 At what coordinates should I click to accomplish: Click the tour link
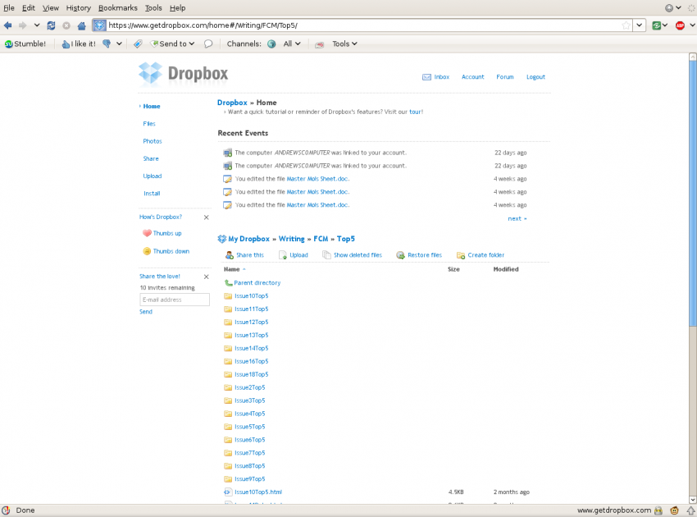click(415, 112)
